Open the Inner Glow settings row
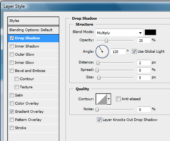 click(33, 63)
